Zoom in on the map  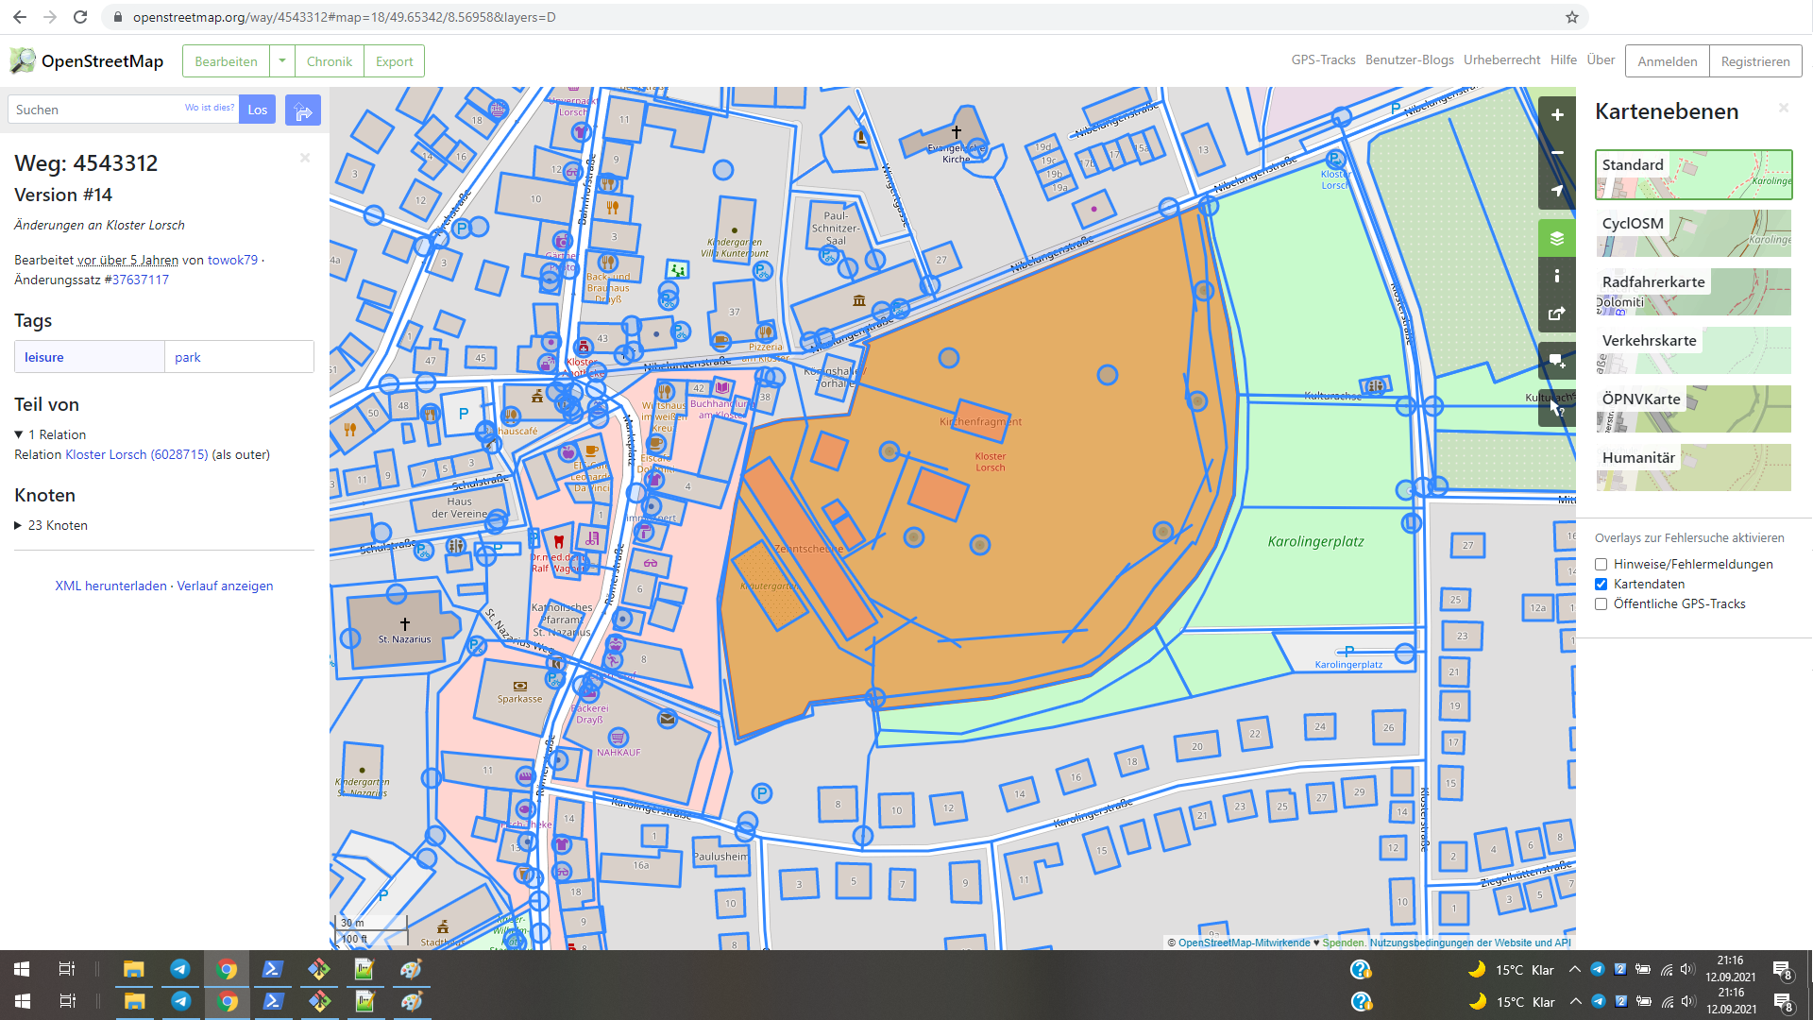1557,115
